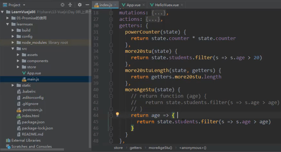The height and width of the screenshot is (152, 281).
Task: Select .editorconfig file in tree
Action: coord(33,97)
